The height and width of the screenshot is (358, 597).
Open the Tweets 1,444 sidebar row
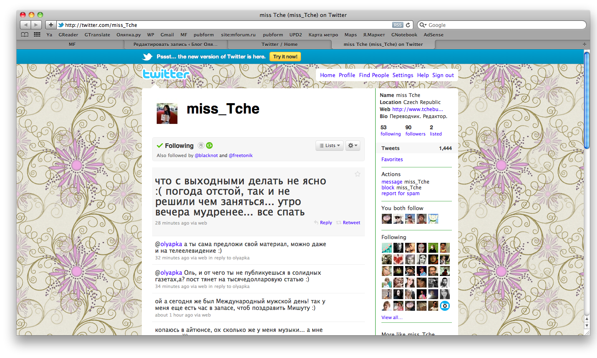(x=417, y=148)
